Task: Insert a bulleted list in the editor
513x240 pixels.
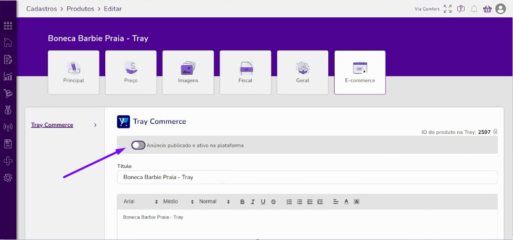Action: point(299,202)
